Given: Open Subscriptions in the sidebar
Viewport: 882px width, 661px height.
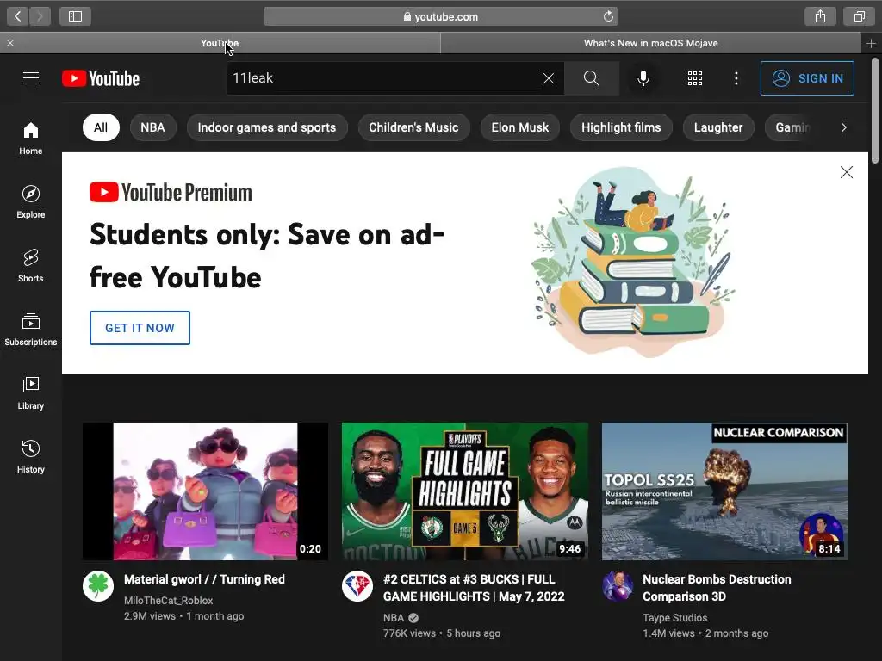Looking at the screenshot, I should click(31, 330).
